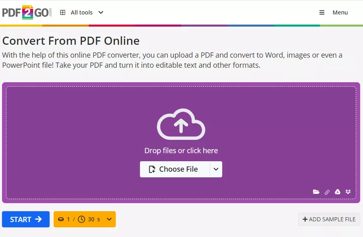Click the cloud upload icon
The image size is (363, 237).
coord(181,124)
